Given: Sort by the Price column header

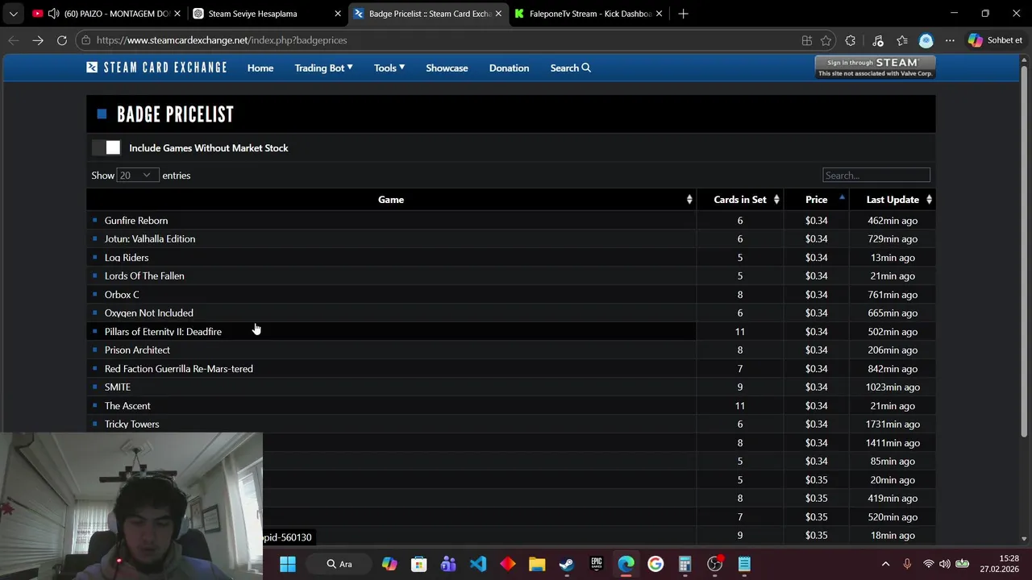Looking at the screenshot, I should click(x=817, y=199).
